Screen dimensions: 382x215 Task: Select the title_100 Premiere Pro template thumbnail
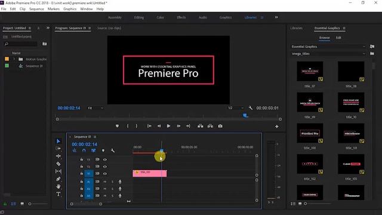(310, 133)
